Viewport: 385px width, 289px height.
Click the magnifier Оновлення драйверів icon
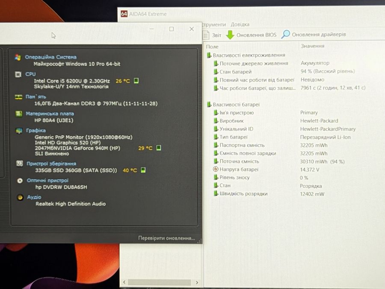[285, 34]
